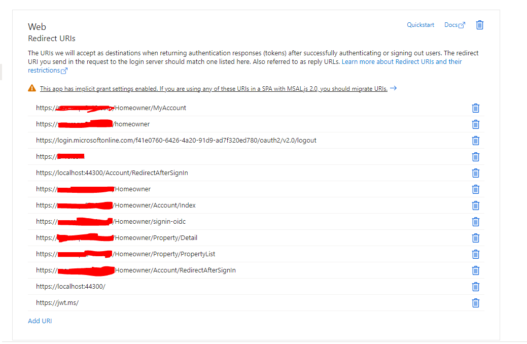527x344 pixels.
Task: Remove the Homeowner/Property/Detail URI
Action: (476, 238)
